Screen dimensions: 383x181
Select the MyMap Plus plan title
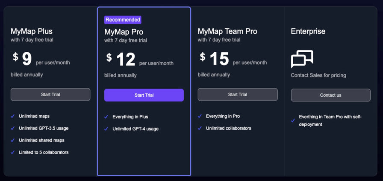(32, 31)
